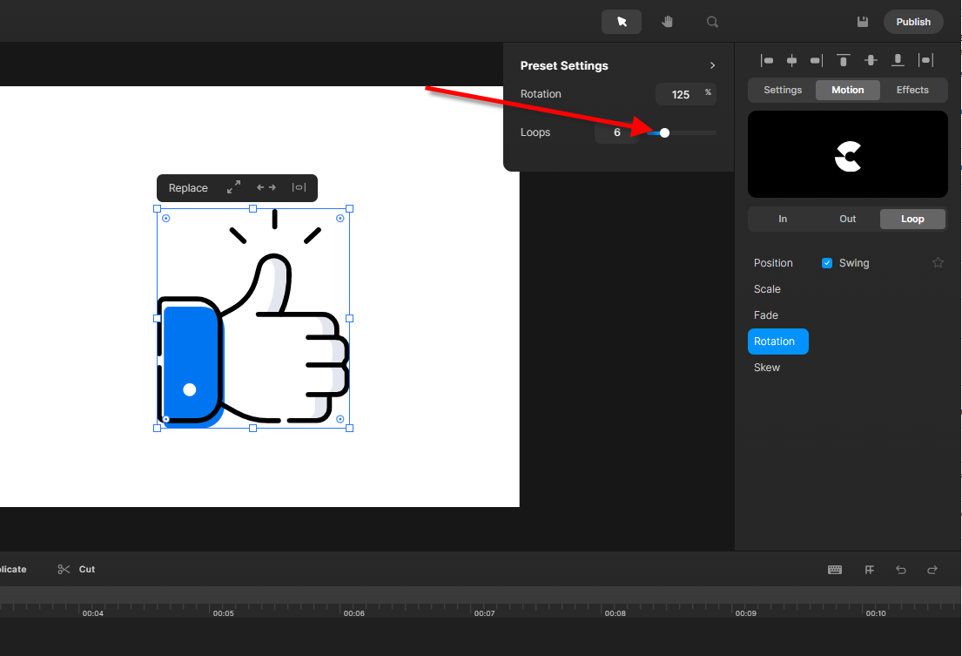The width and height of the screenshot is (962, 656).
Task: Click the motion preview thumbnail
Action: click(847, 155)
